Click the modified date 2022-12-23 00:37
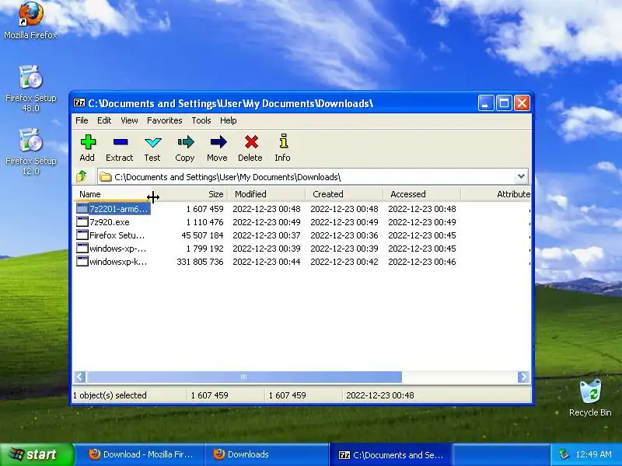This screenshot has height=466, width=622. coord(267,235)
